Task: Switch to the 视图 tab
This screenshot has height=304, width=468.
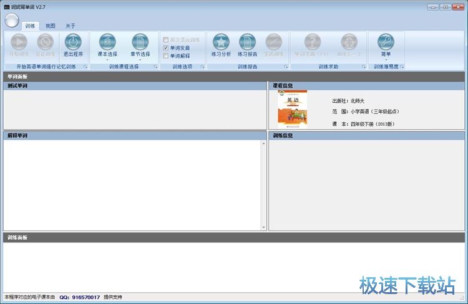Action: tap(51, 26)
